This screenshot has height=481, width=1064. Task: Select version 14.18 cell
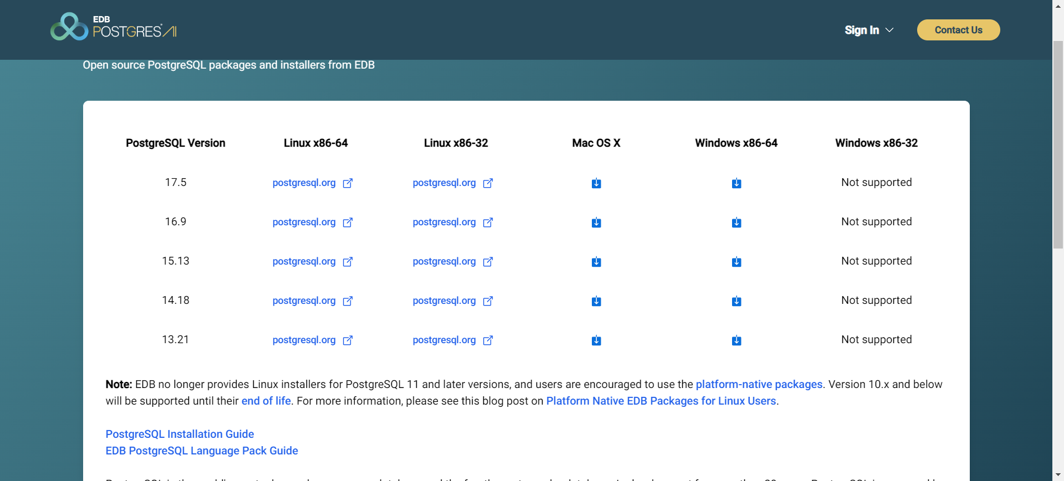coord(176,300)
